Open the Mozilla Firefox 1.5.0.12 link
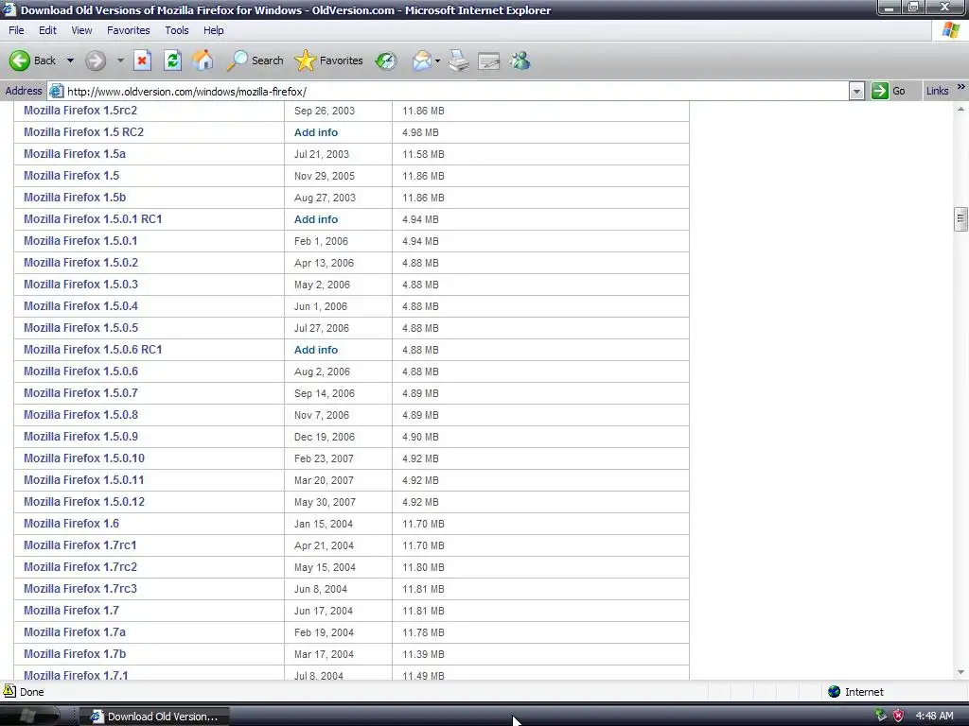The width and height of the screenshot is (969, 726). 84,502
